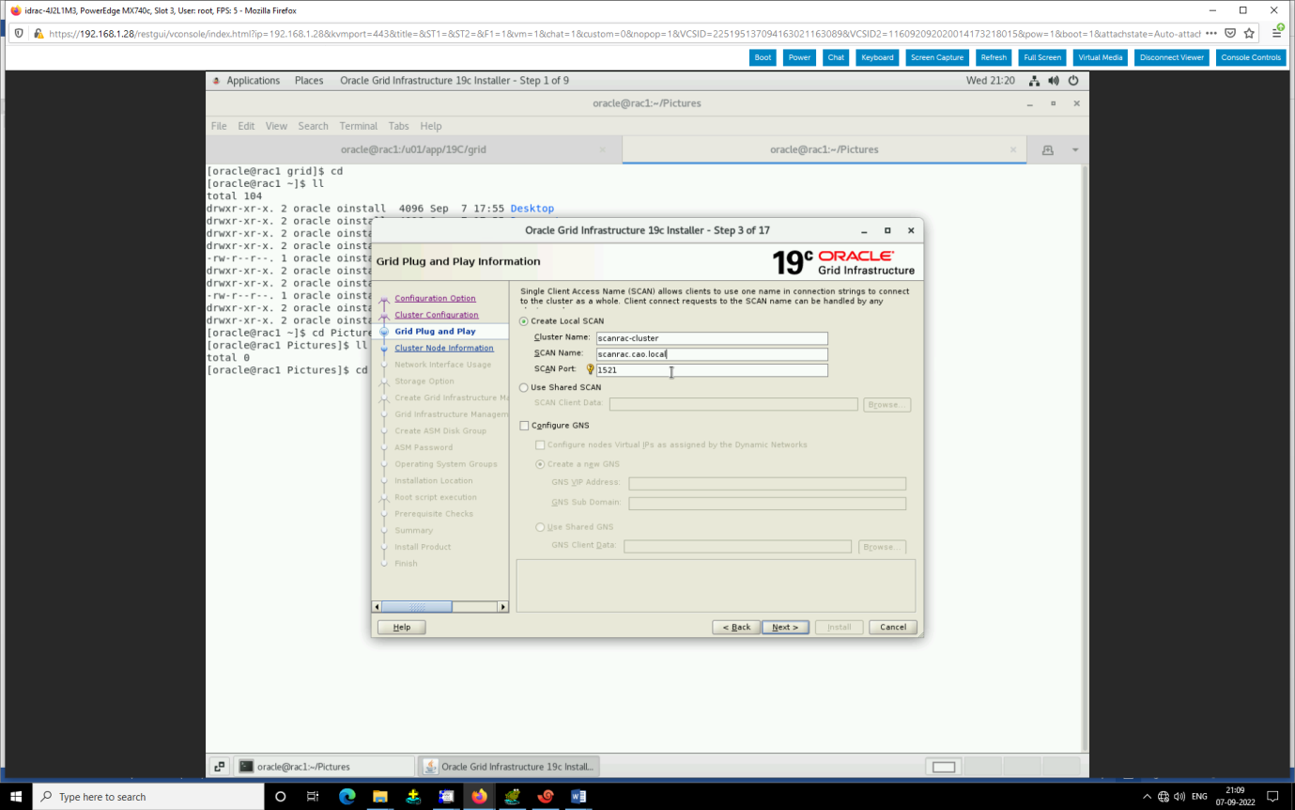Click the GNOME volume speaker icon
1295x810 pixels.
(1054, 81)
